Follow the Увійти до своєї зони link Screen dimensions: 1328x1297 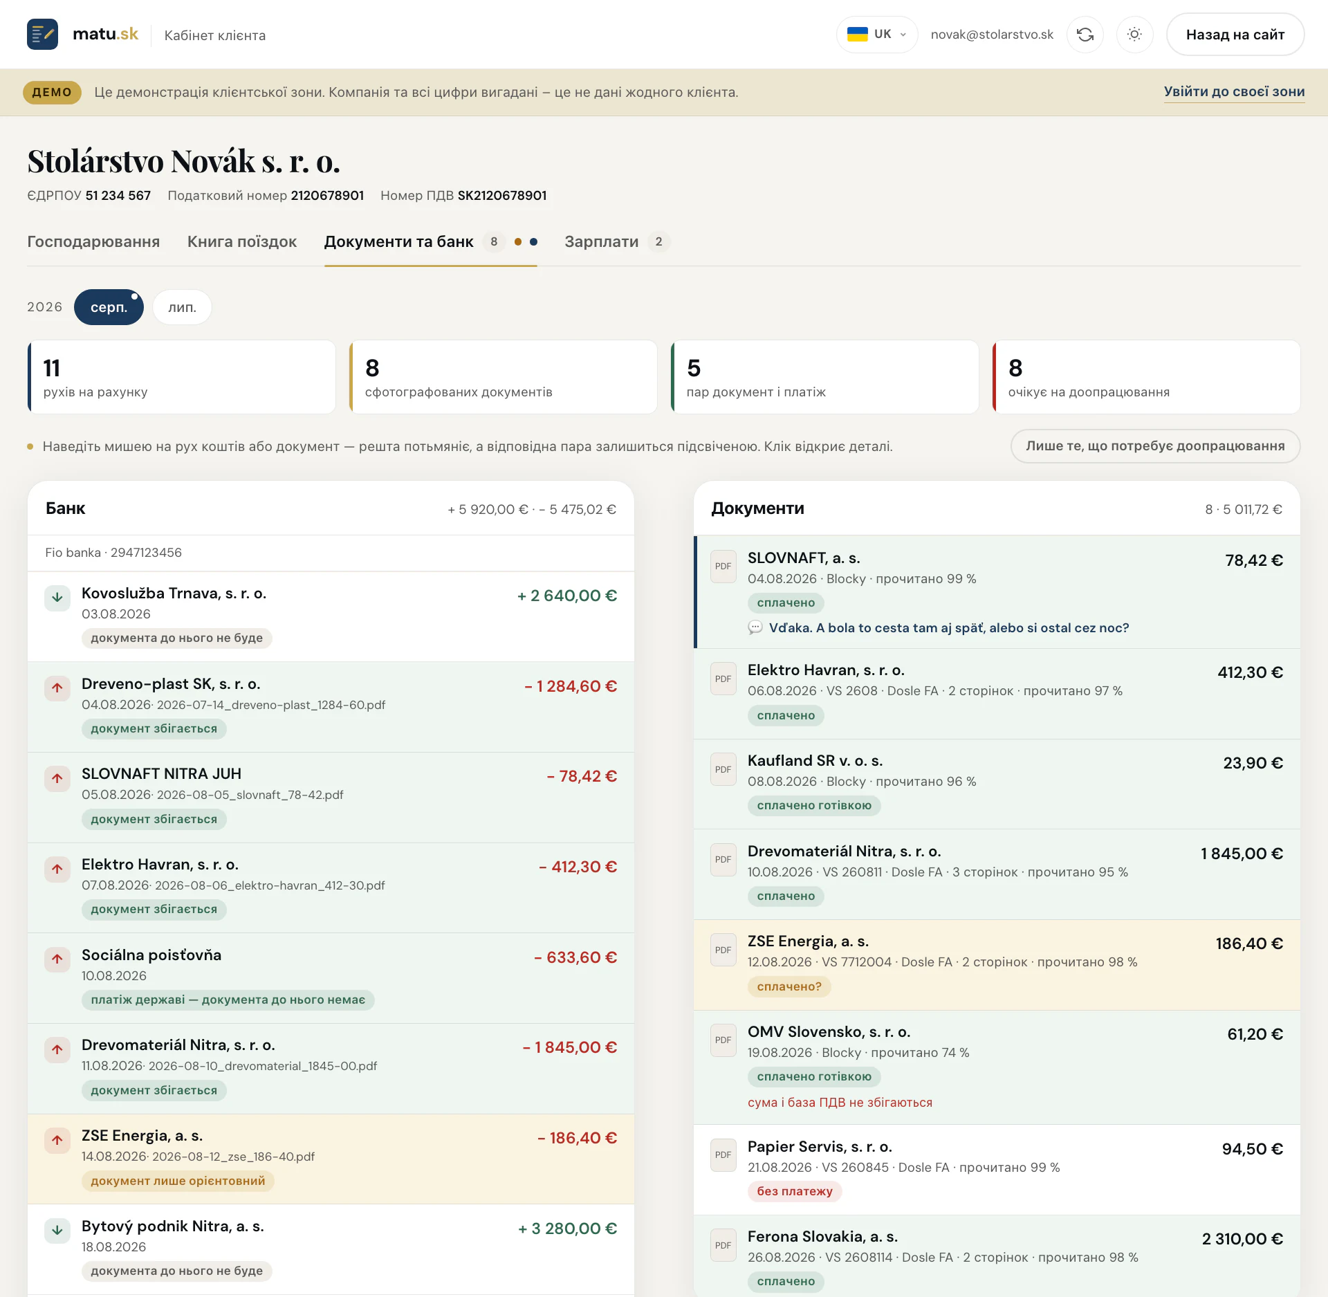(x=1234, y=91)
